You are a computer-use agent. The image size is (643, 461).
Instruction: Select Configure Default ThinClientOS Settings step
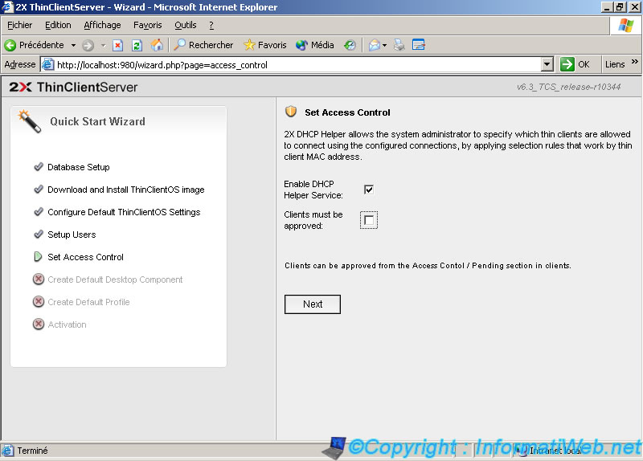(124, 212)
